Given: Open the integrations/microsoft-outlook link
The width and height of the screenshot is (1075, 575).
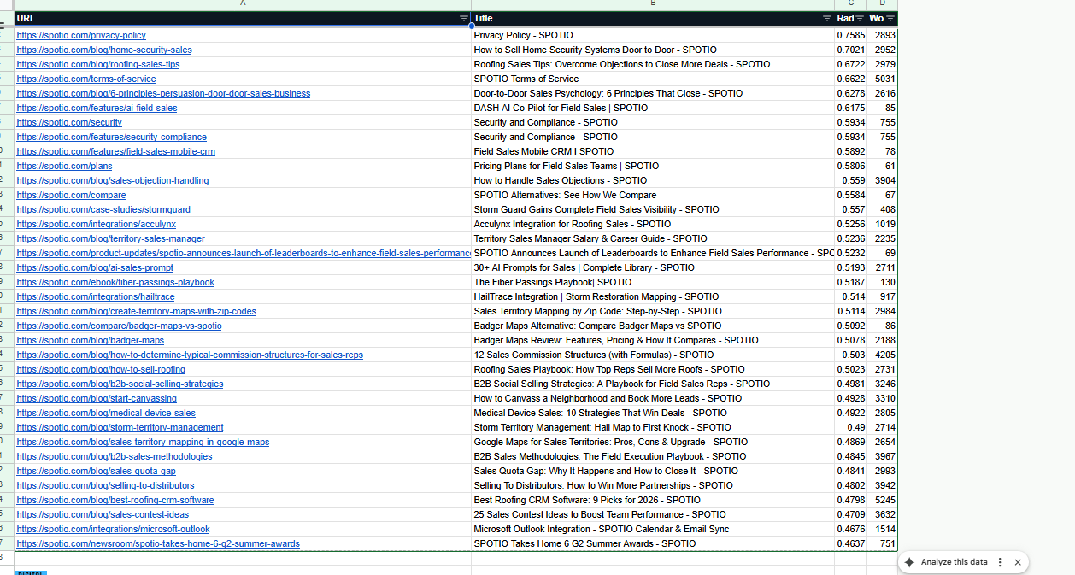Looking at the screenshot, I should click(113, 529).
